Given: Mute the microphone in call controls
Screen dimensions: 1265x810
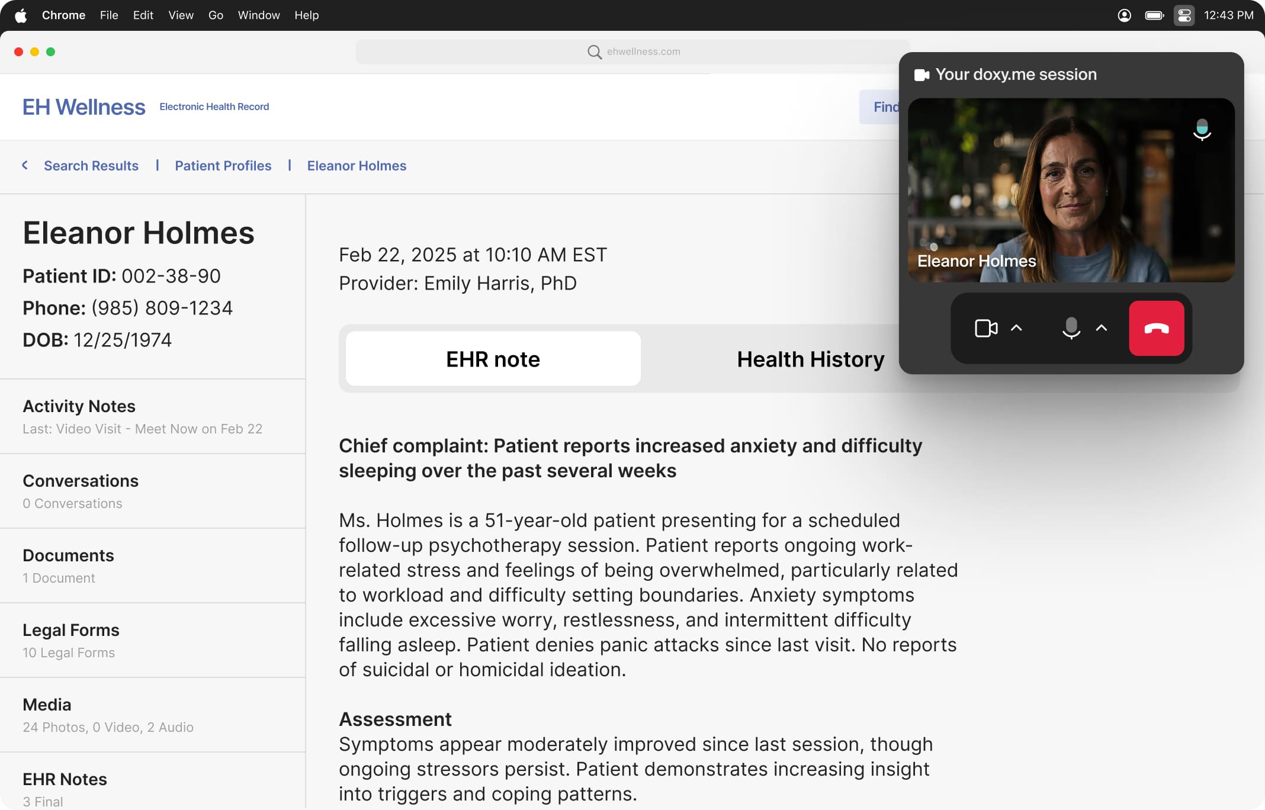Looking at the screenshot, I should [1071, 328].
